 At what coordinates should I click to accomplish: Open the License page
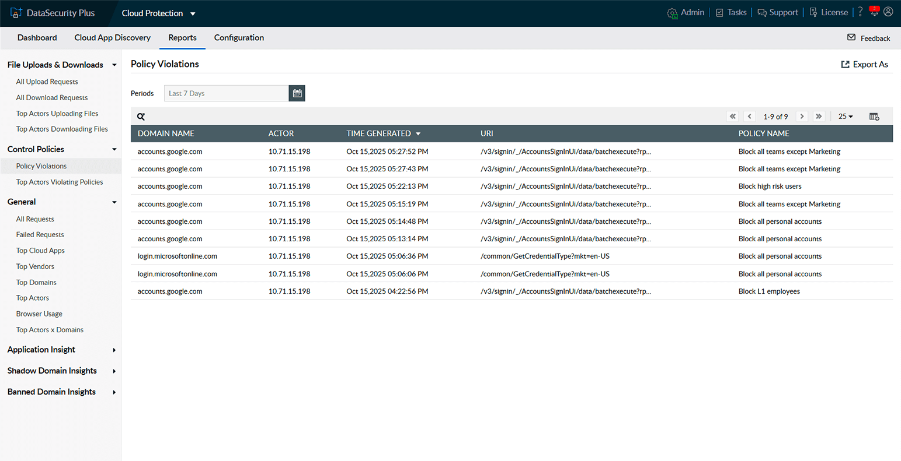coord(833,12)
